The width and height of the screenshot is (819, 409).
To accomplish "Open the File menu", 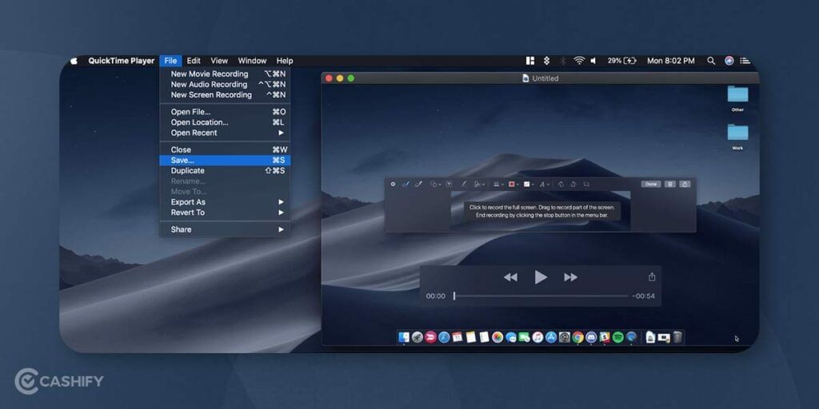I will click(171, 61).
